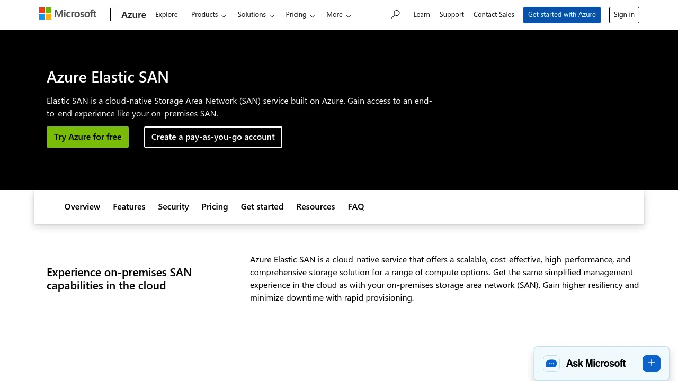Screen dimensions: 678x381
Task: Click the Try Azure for free button
Action: (x=87, y=137)
